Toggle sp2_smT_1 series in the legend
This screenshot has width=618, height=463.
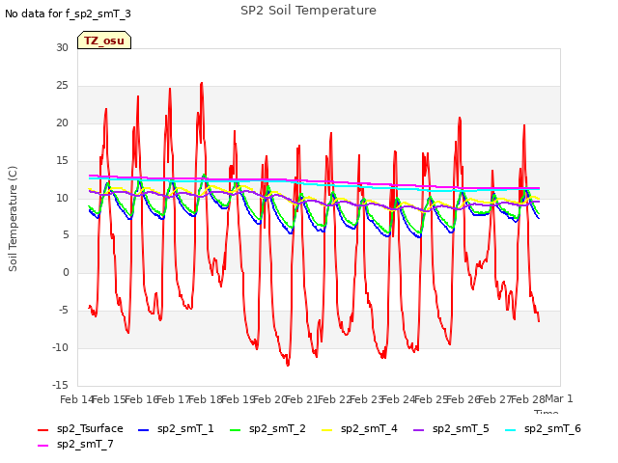176,428
